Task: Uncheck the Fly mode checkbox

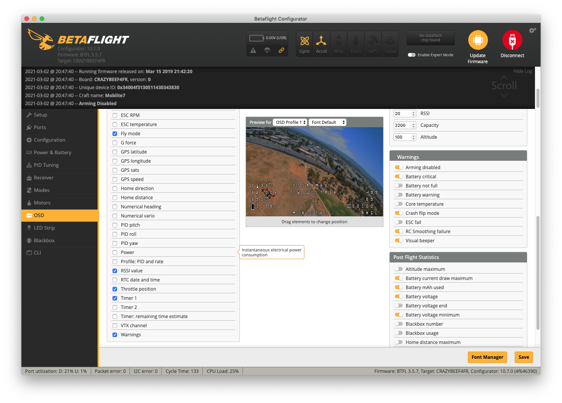Action: (x=115, y=134)
